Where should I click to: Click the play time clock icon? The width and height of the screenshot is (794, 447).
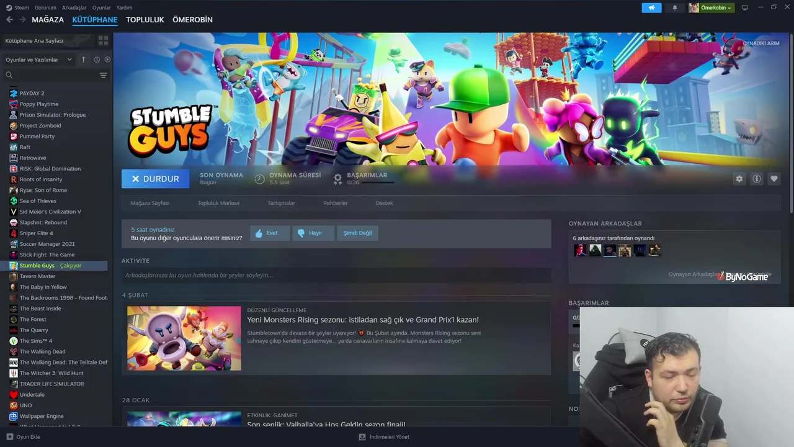point(260,179)
